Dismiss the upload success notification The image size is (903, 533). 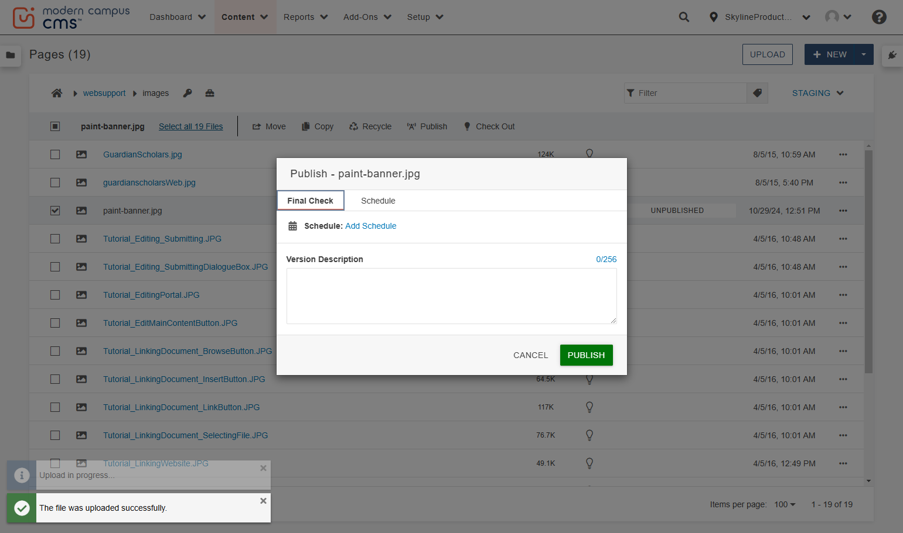[x=263, y=501]
